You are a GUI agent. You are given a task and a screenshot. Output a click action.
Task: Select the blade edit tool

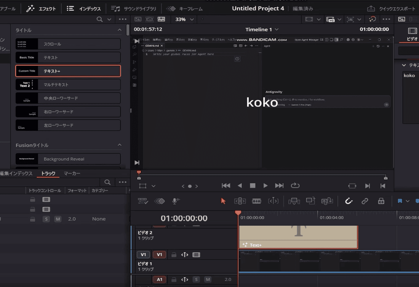256,201
